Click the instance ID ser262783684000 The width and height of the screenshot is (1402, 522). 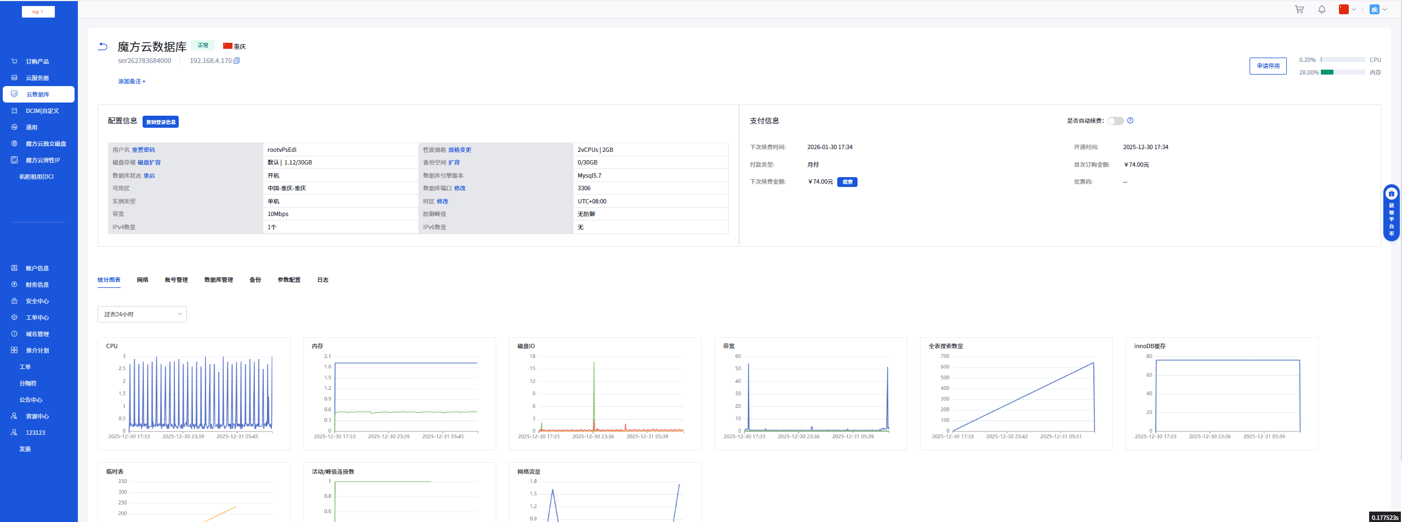(145, 61)
